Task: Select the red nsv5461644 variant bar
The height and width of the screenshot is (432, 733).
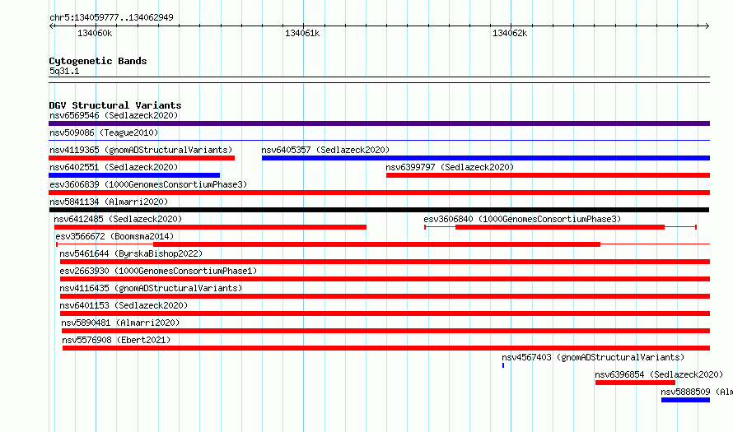Action: point(385,262)
